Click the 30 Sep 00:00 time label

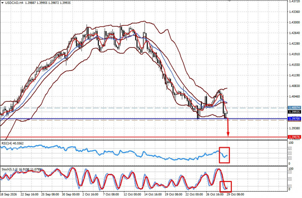(70, 194)
